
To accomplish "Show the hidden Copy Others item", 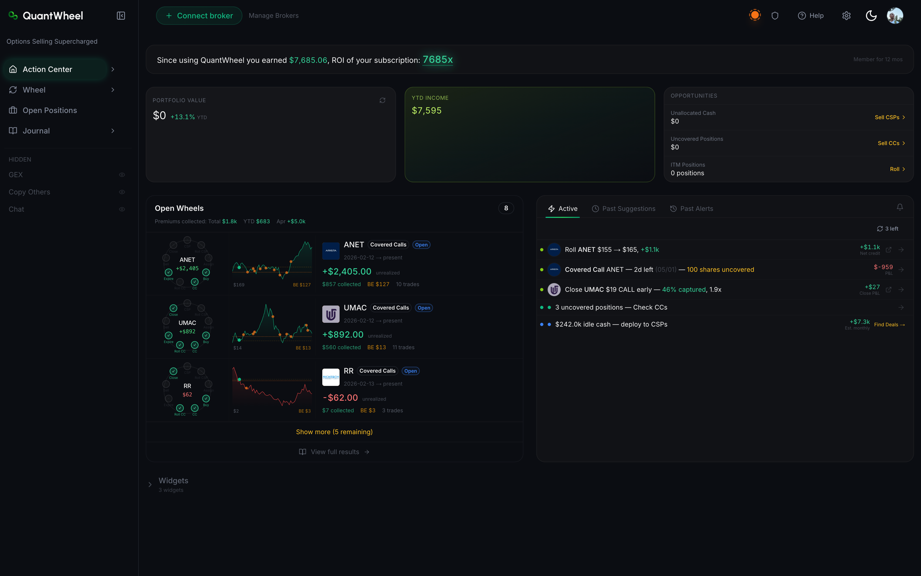I will (x=122, y=192).
